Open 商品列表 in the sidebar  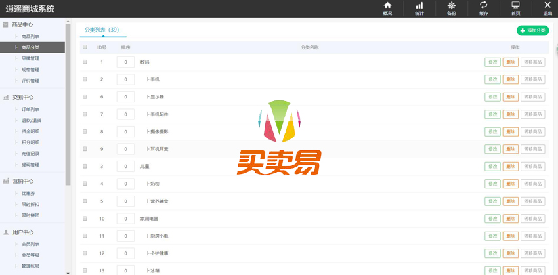coord(30,36)
